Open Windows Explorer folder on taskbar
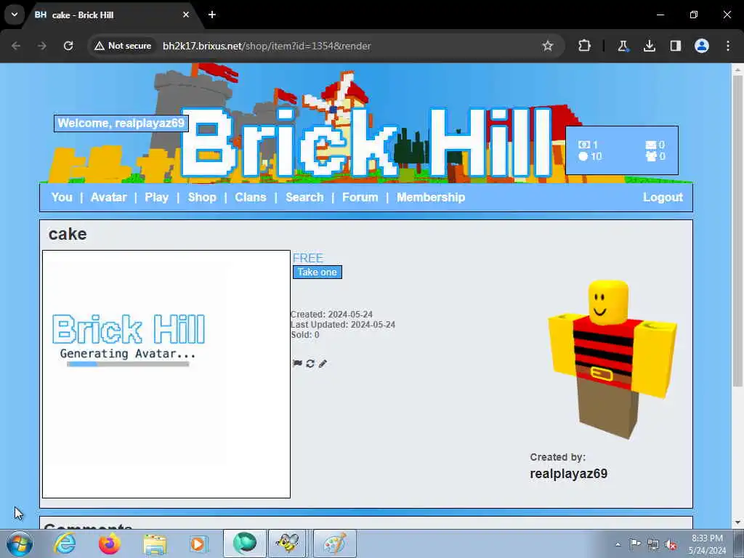Viewport: 744px width, 558px height. [155, 543]
